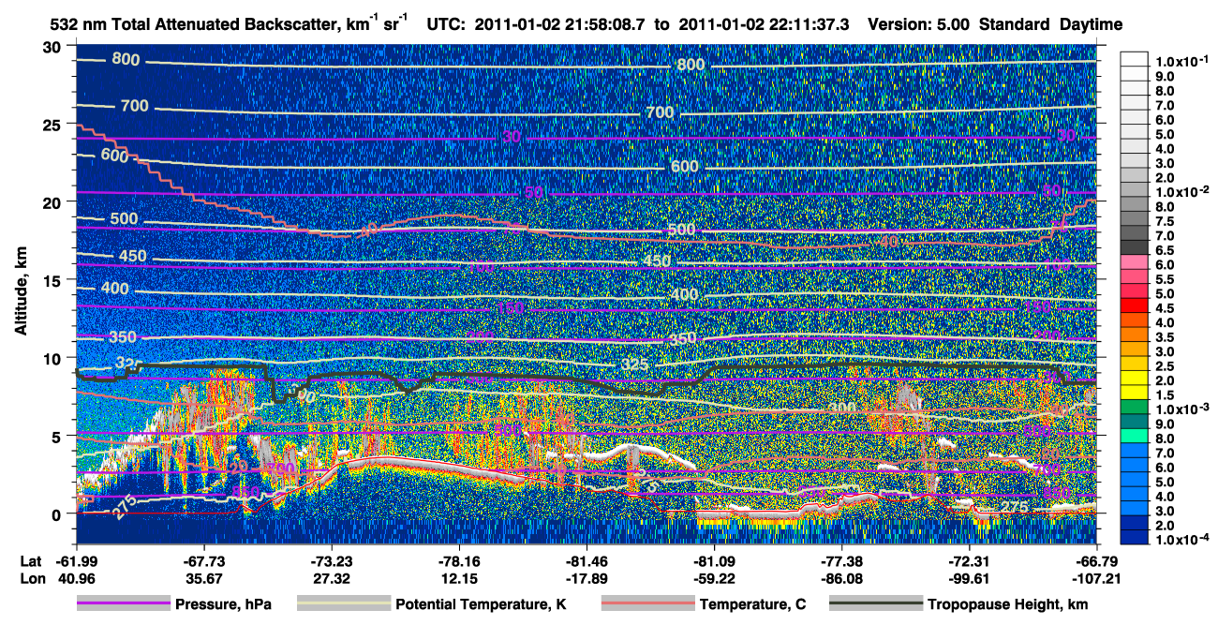Click the 'Altitude, km' y-axis label

21,293
